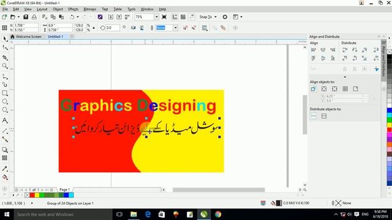
Task: Click the X position input field
Action: (26, 26)
